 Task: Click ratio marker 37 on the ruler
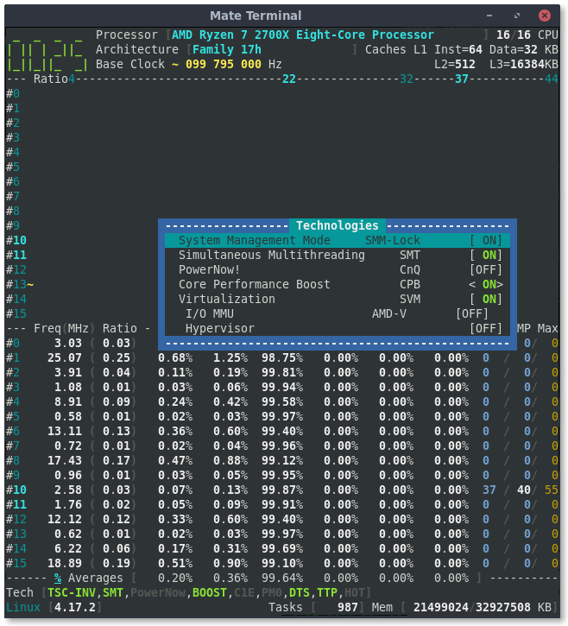click(x=462, y=79)
